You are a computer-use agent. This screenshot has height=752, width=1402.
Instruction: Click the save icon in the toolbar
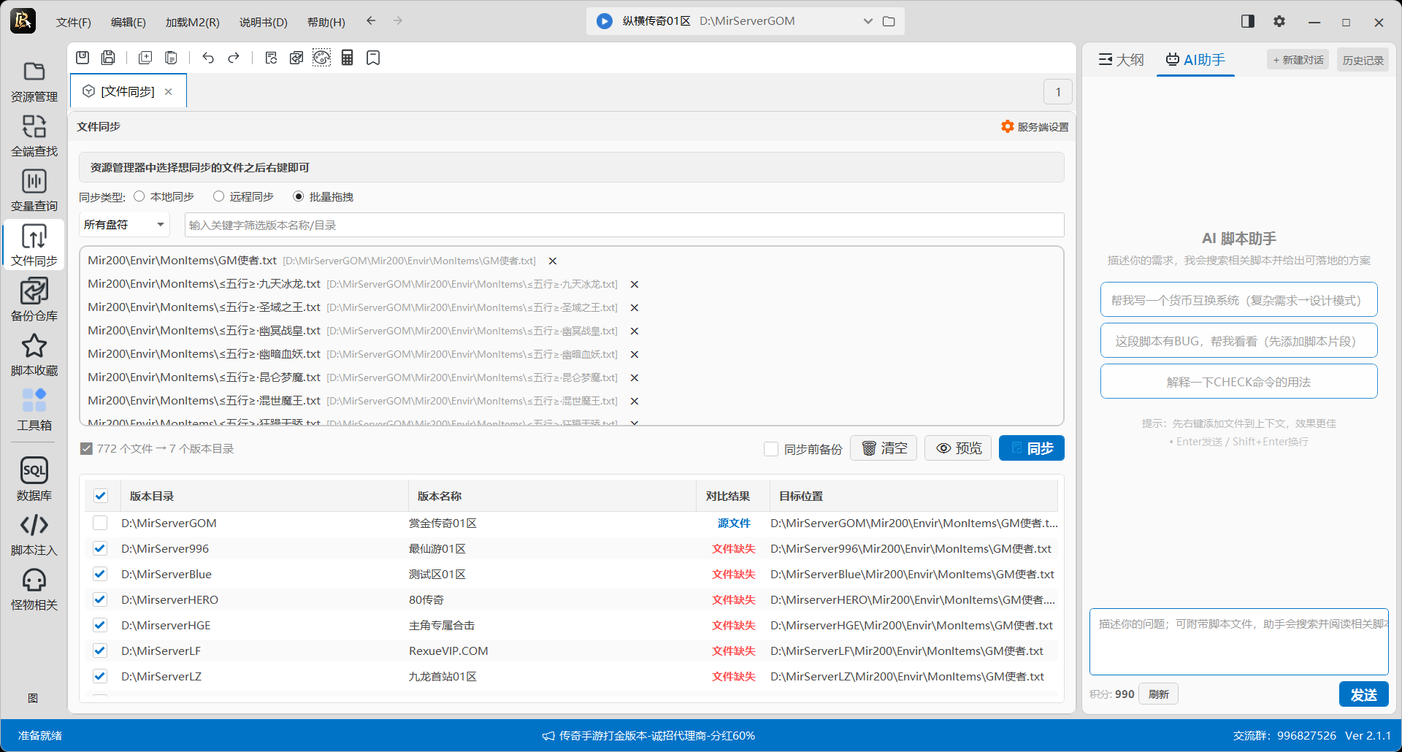pyautogui.click(x=83, y=58)
